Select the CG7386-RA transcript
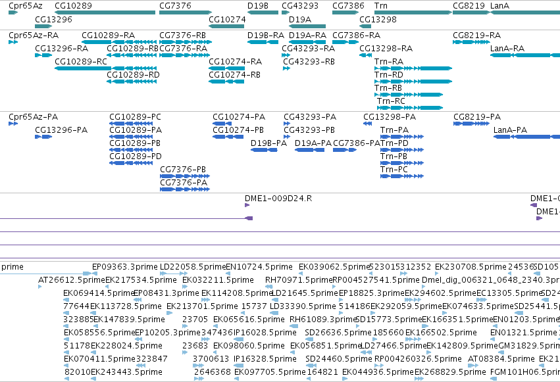This screenshot has height=382, width=560. [345, 42]
